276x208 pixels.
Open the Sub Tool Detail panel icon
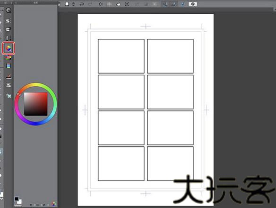point(9,21)
